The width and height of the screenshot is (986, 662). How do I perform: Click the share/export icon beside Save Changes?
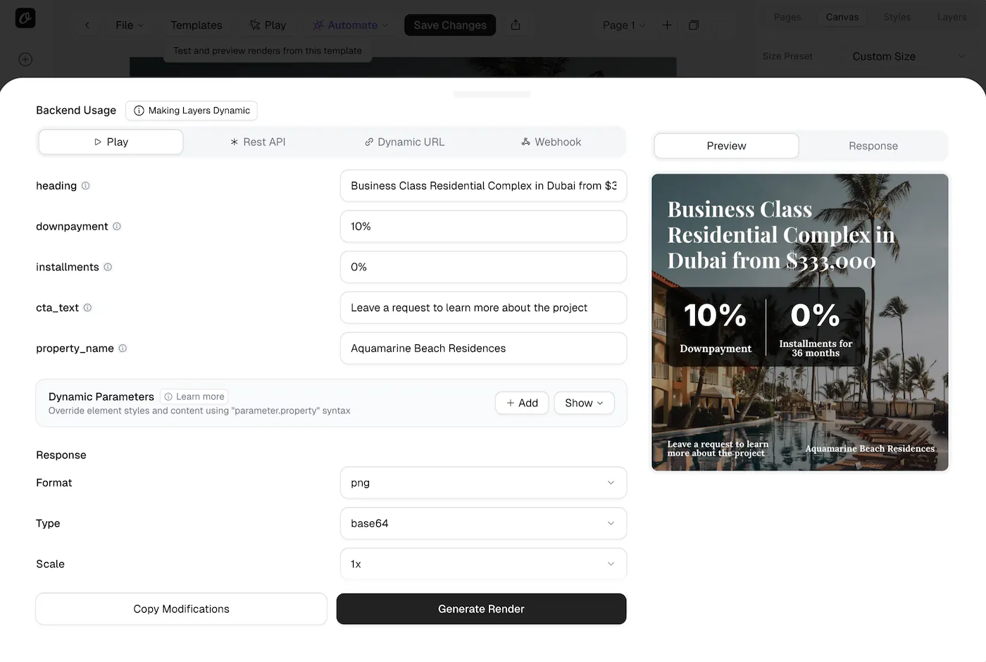(516, 25)
